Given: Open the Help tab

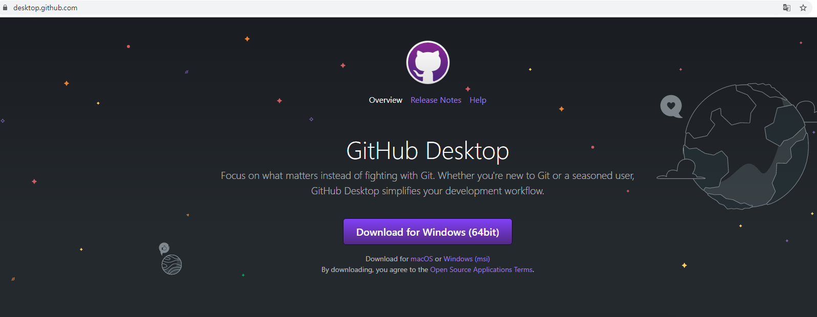Looking at the screenshot, I should pos(478,100).
